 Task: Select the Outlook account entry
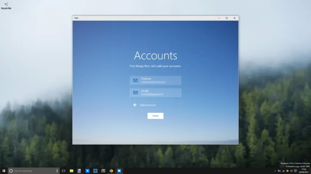(155, 80)
